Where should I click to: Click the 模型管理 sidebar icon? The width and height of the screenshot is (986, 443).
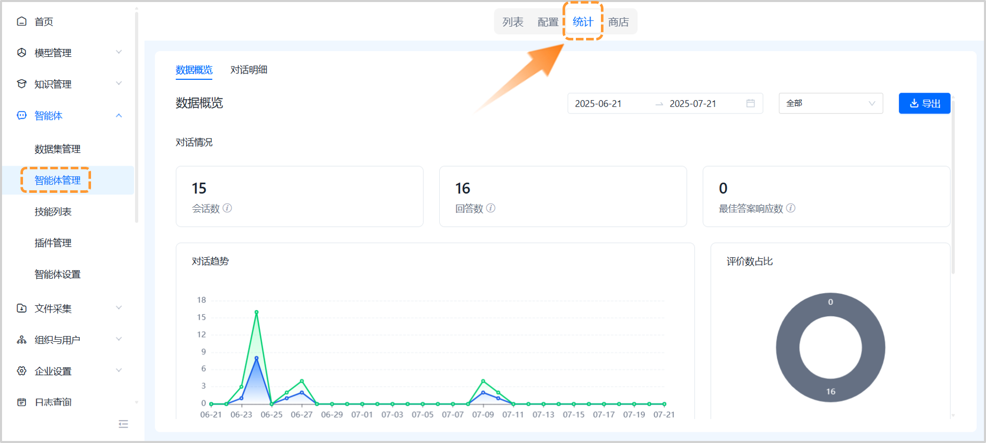(x=21, y=53)
